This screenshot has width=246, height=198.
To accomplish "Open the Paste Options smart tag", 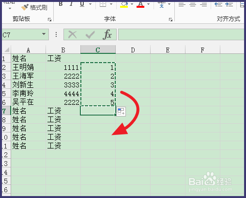I will 121,112.
